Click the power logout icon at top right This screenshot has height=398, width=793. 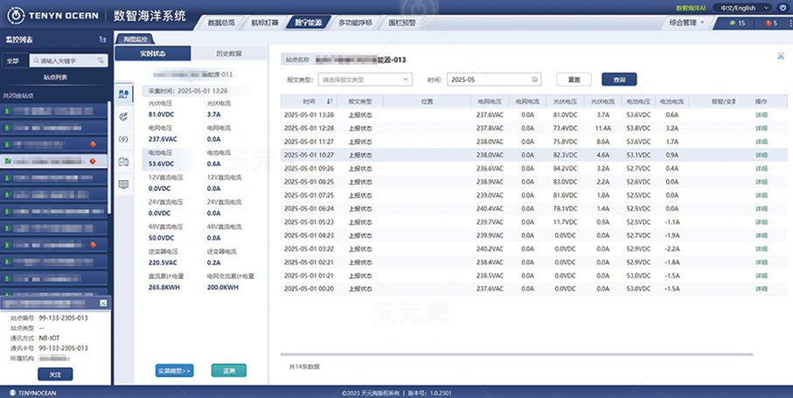click(x=782, y=8)
